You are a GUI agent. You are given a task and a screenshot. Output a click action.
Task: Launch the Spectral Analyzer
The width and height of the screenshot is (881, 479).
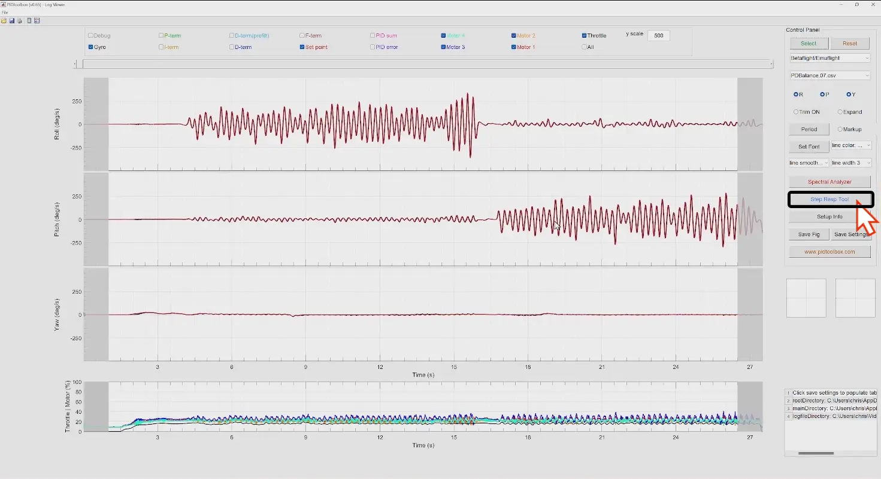(x=829, y=182)
